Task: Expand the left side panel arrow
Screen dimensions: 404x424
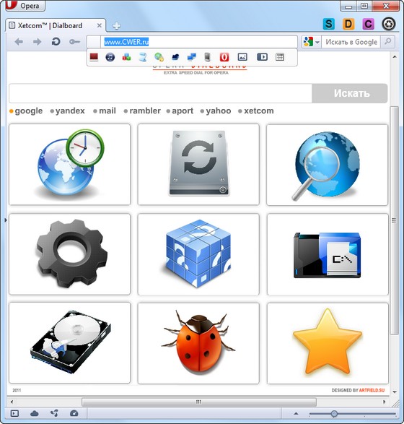Action: point(5,220)
